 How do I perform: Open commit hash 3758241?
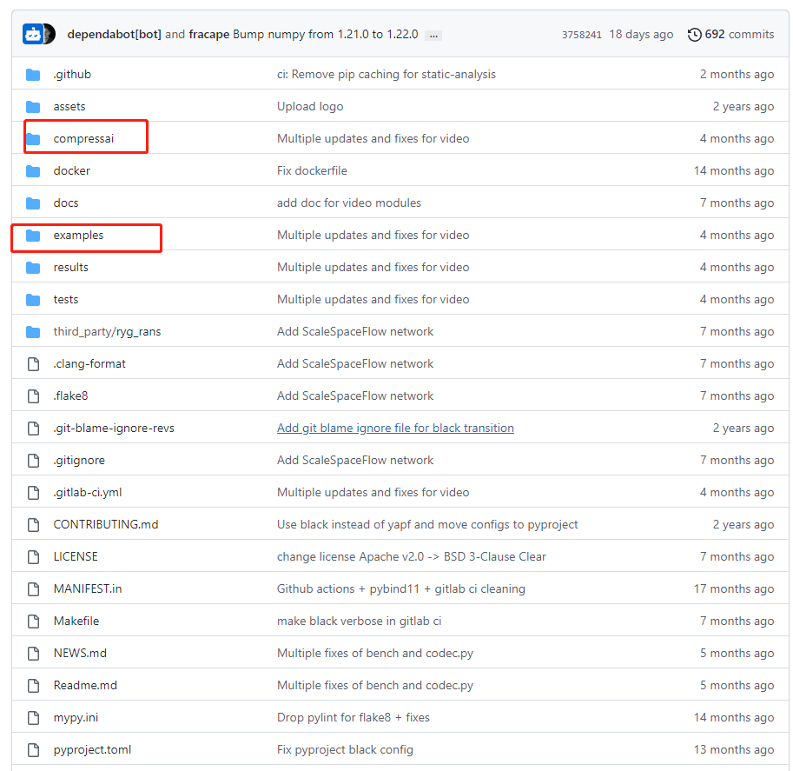coord(582,35)
